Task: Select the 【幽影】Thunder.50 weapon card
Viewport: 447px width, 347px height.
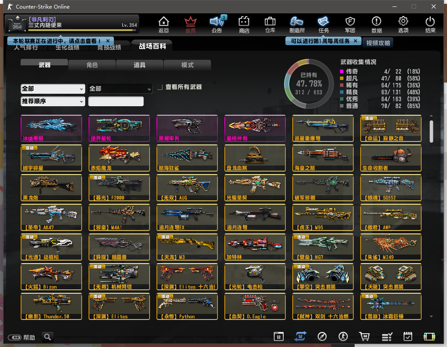Action: pyautogui.click(x=51, y=306)
